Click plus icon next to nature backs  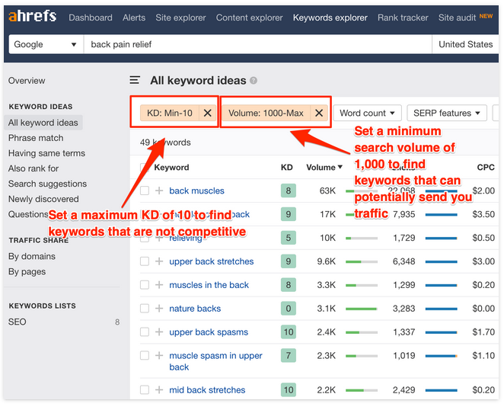159,309
